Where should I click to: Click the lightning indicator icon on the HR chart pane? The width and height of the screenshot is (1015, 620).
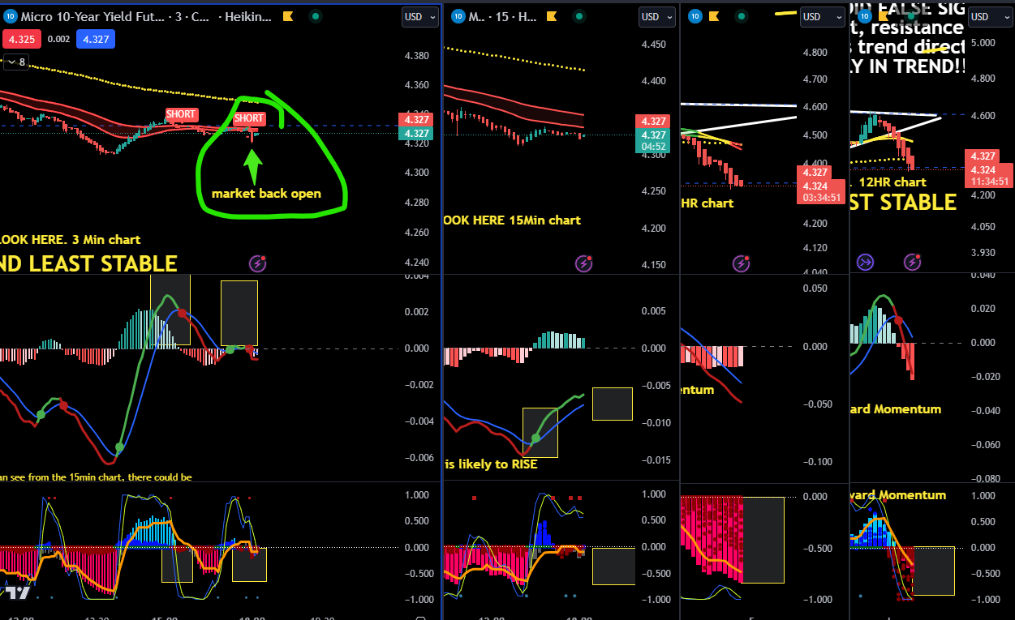742,263
